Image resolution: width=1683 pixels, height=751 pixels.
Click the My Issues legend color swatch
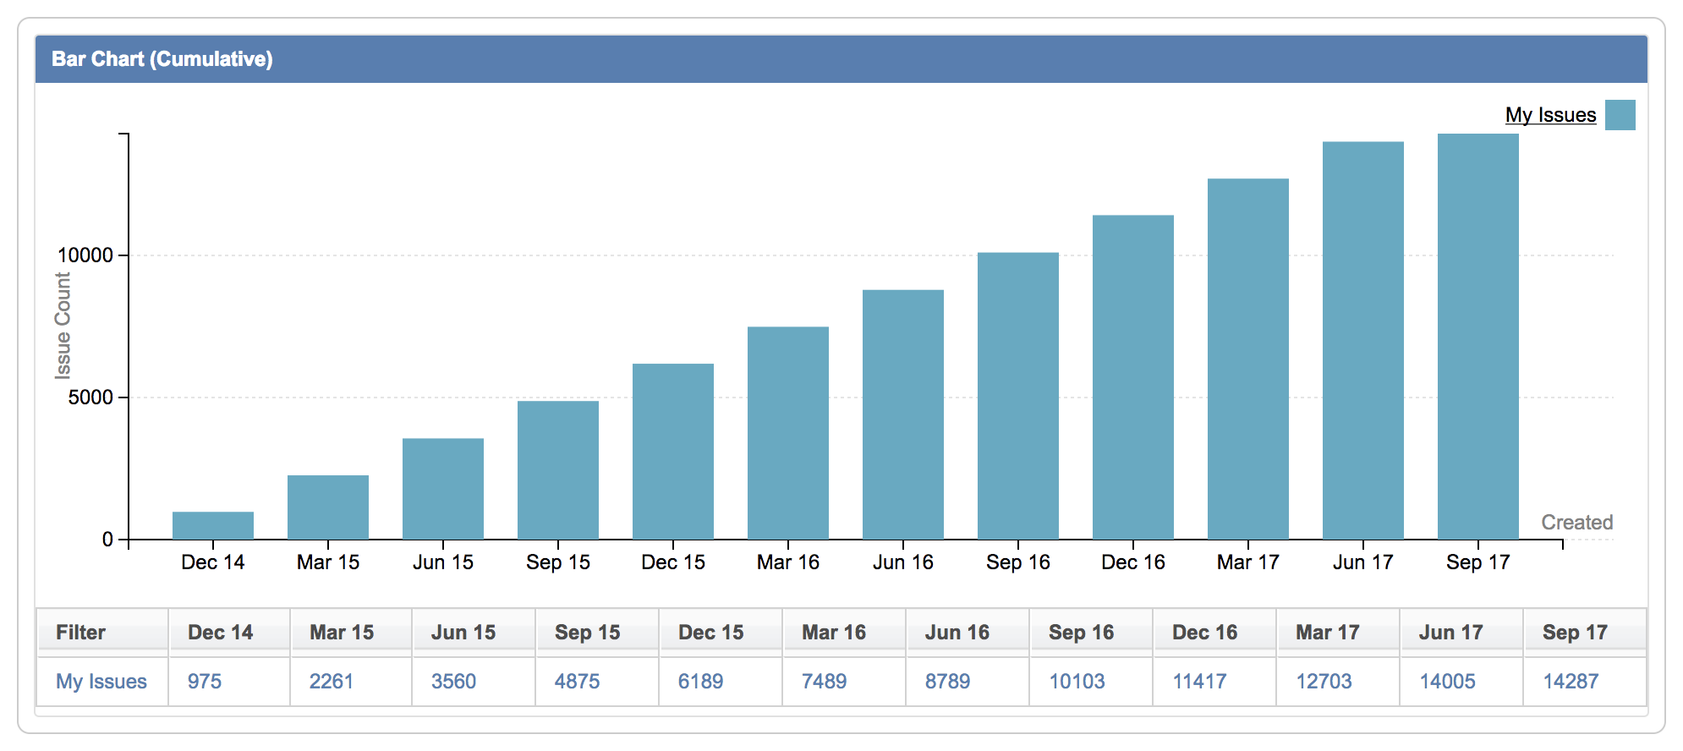tap(1620, 115)
